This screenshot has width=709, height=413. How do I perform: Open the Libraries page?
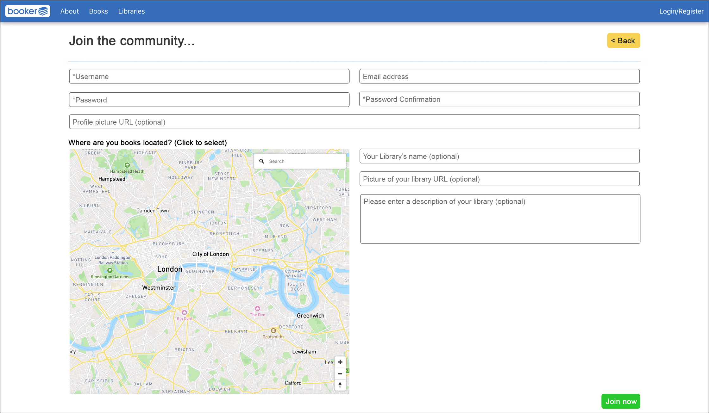point(131,11)
